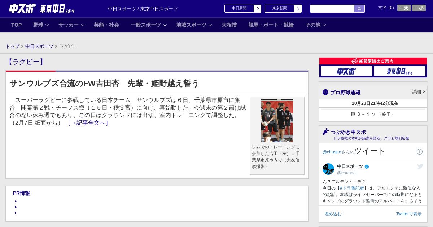Click the Twitterで表示 link
The width and height of the screenshot is (433, 227).
[x=409, y=214]
